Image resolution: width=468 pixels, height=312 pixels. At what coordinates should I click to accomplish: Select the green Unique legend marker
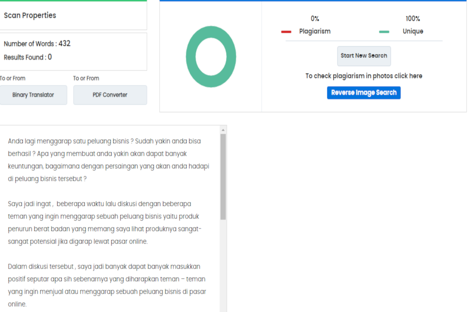tap(384, 32)
